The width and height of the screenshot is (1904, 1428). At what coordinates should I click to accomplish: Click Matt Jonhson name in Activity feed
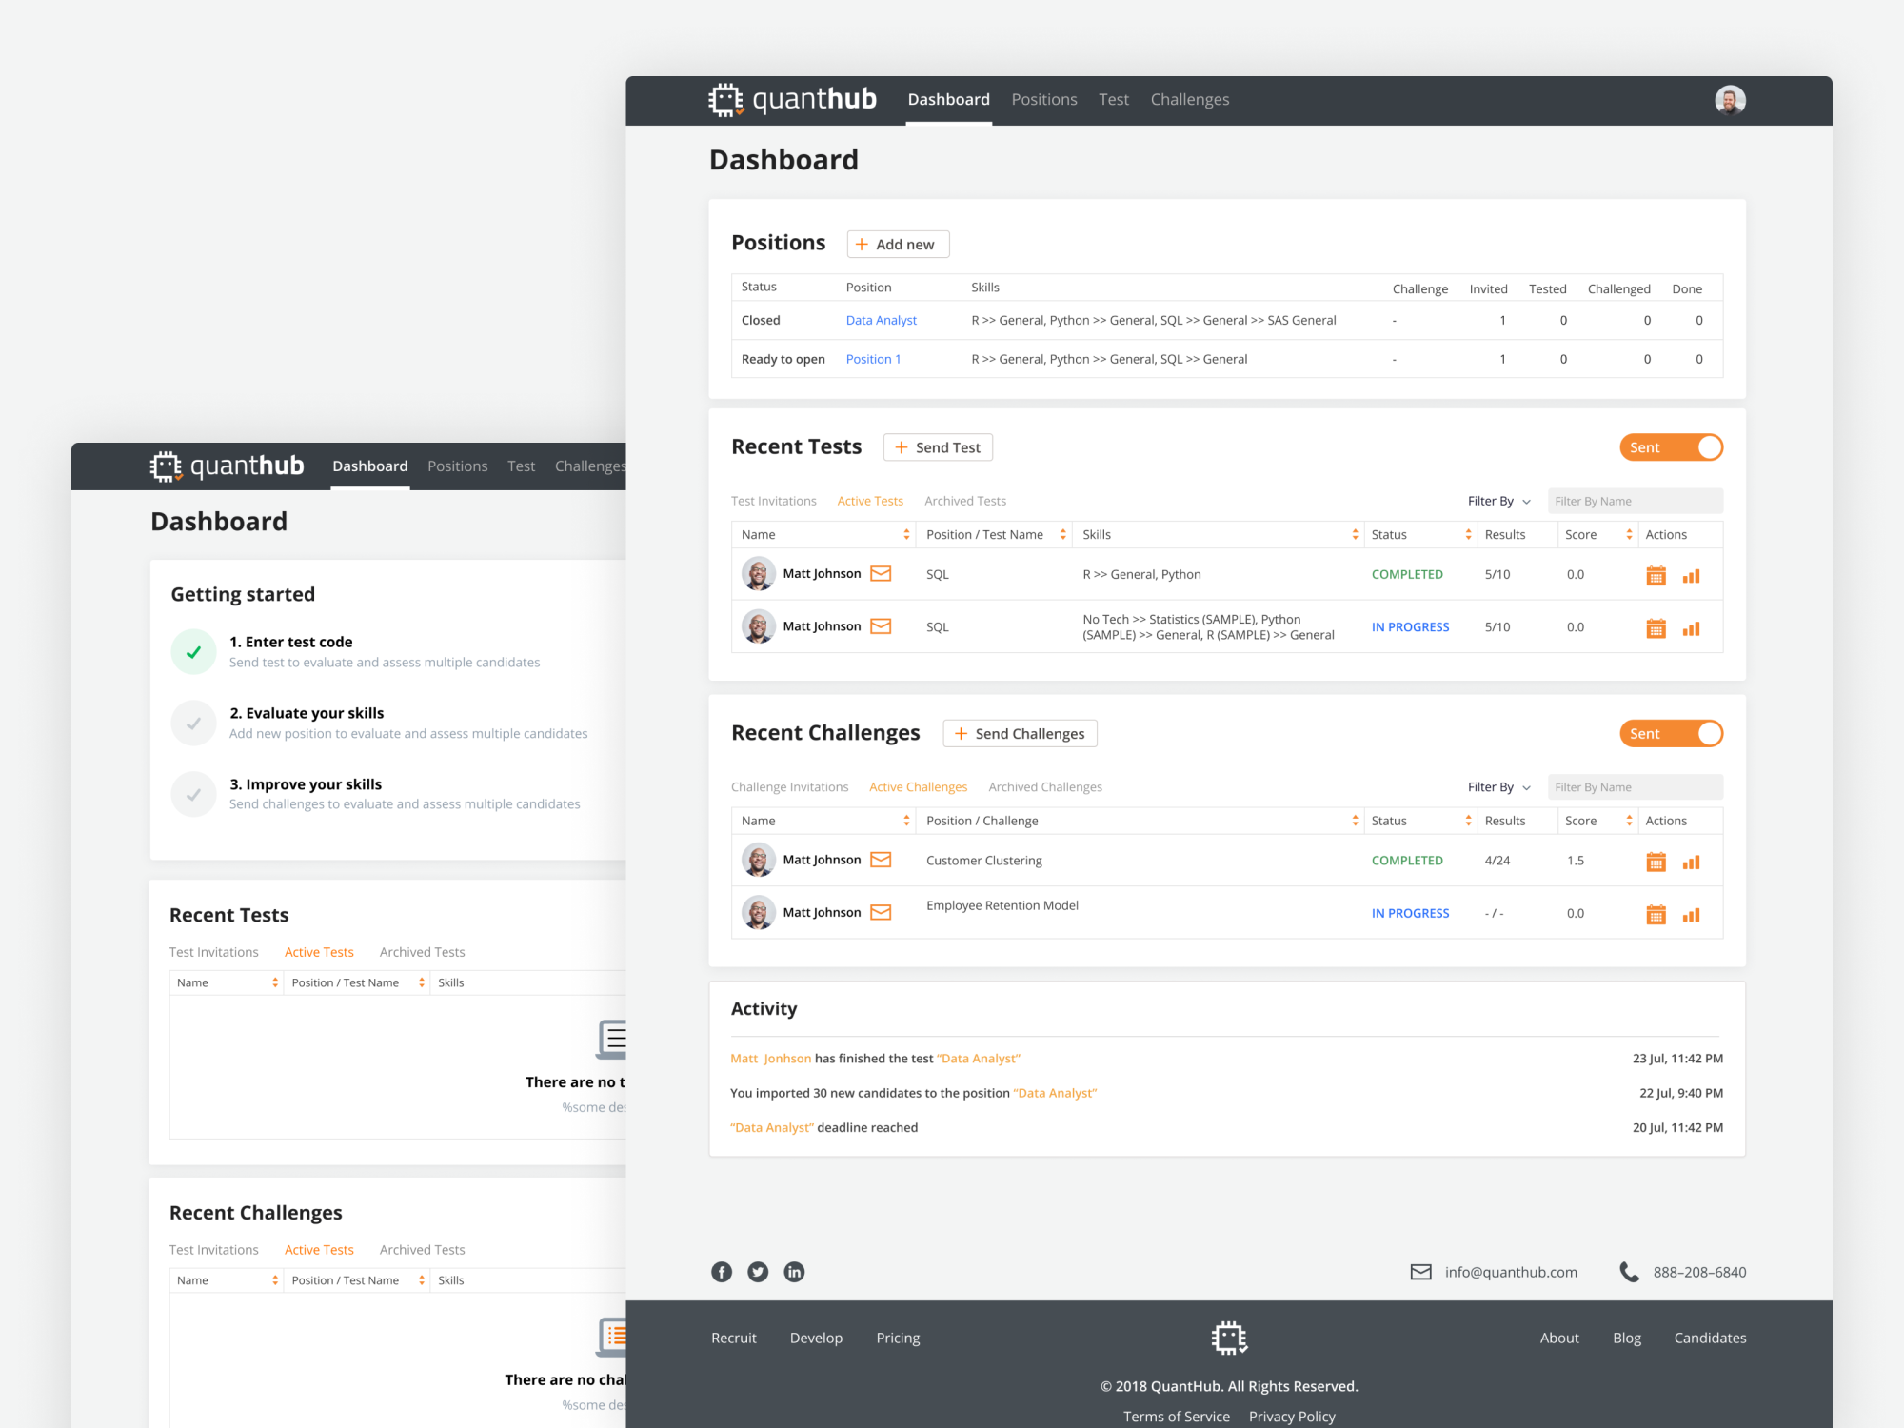[770, 1058]
